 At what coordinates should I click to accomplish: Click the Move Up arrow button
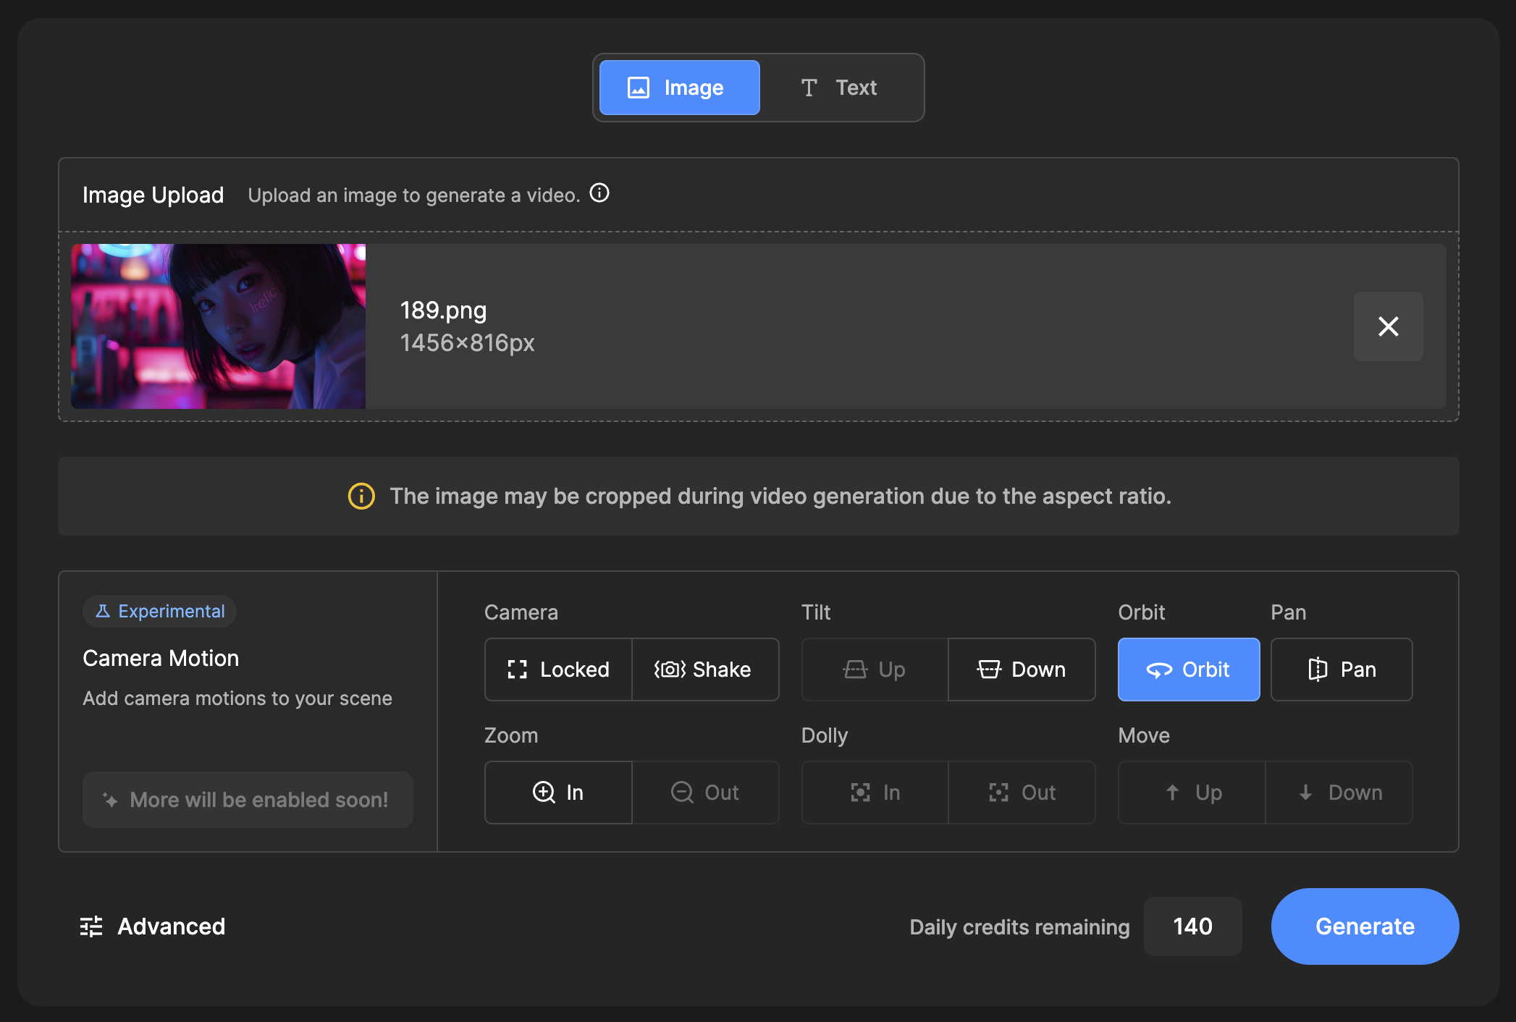pos(1192,793)
